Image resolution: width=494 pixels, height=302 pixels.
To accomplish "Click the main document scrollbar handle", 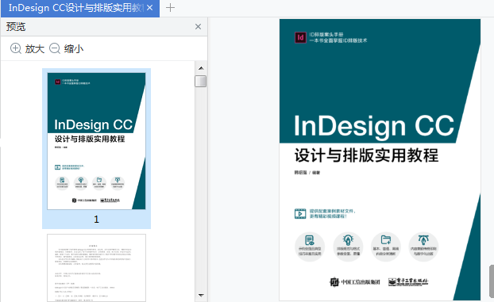I will [x=492, y=281].
